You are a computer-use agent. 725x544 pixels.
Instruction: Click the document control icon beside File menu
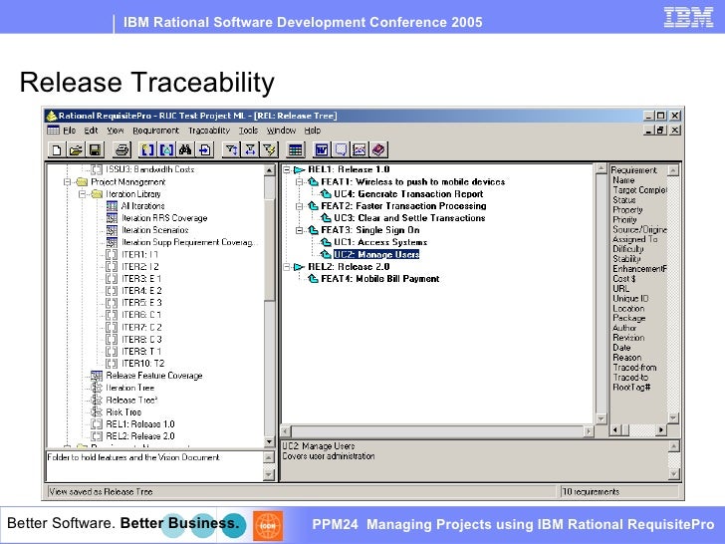(x=53, y=131)
